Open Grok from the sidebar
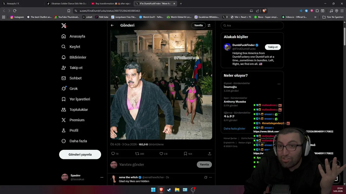346x194 pixels. click(69, 88)
